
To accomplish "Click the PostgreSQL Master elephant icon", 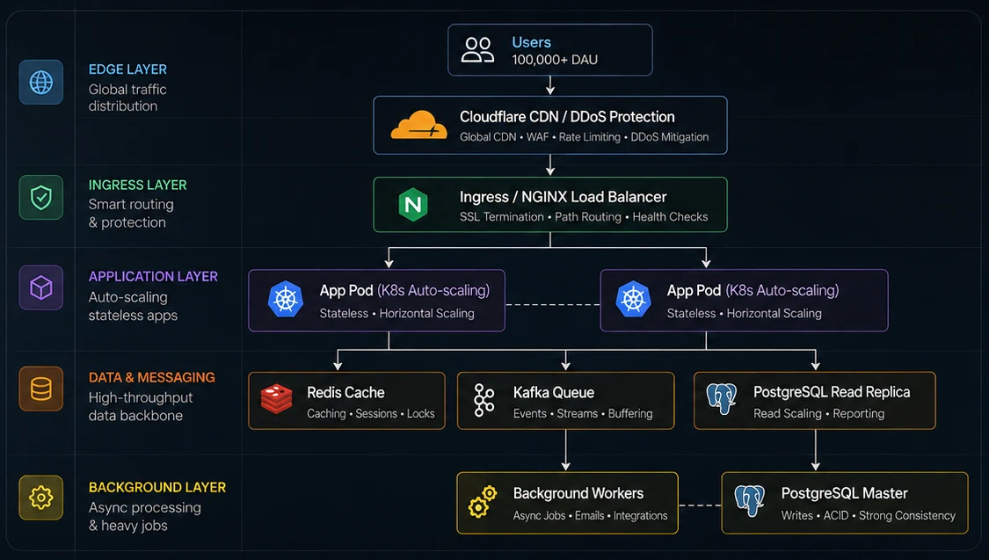I will click(749, 501).
